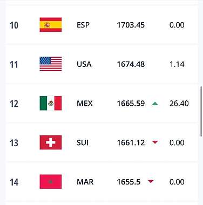The height and width of the screenshot is (205, 203).
Task: Click Mexico's 26.40 points change value
Action: click(x=179, y=104)
